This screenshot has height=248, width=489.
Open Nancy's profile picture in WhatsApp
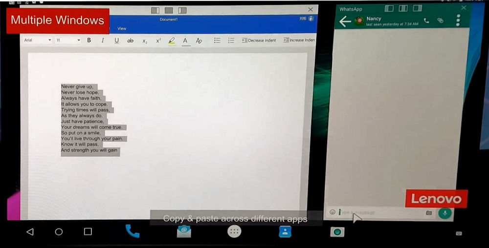(359, 21)
